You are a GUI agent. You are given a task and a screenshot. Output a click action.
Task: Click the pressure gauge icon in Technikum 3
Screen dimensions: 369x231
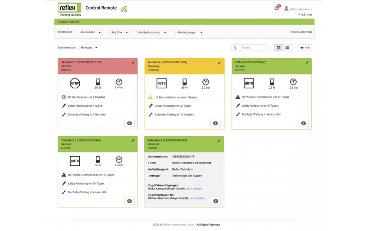coord(206,82)
